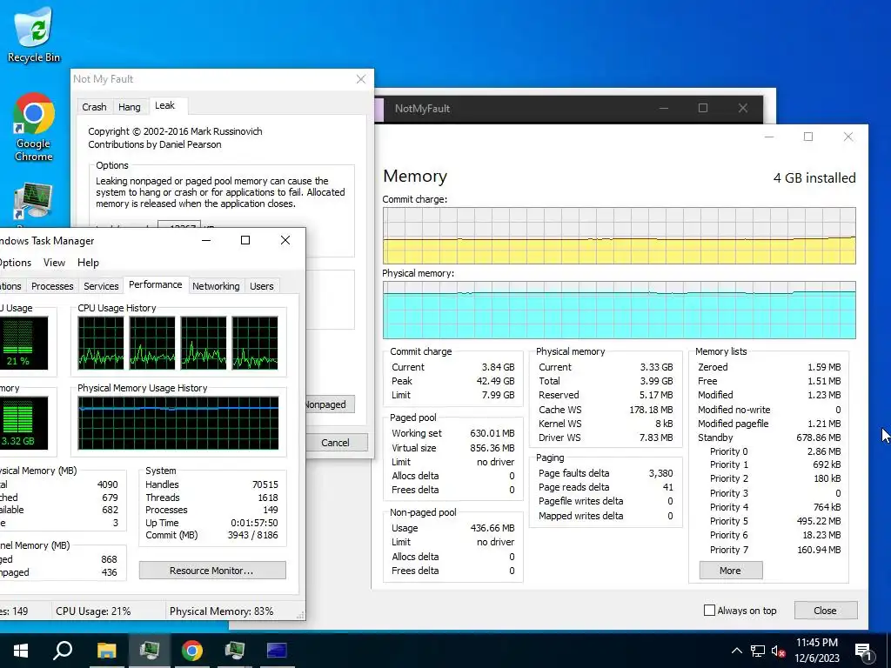Screen dimensions: 891x668
Task: Open the notification center icon
Action: [x=864, y=651]
